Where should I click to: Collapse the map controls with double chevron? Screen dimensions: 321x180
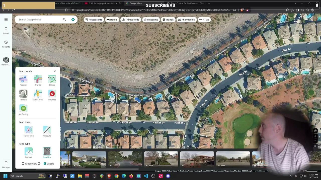point(315,146)
